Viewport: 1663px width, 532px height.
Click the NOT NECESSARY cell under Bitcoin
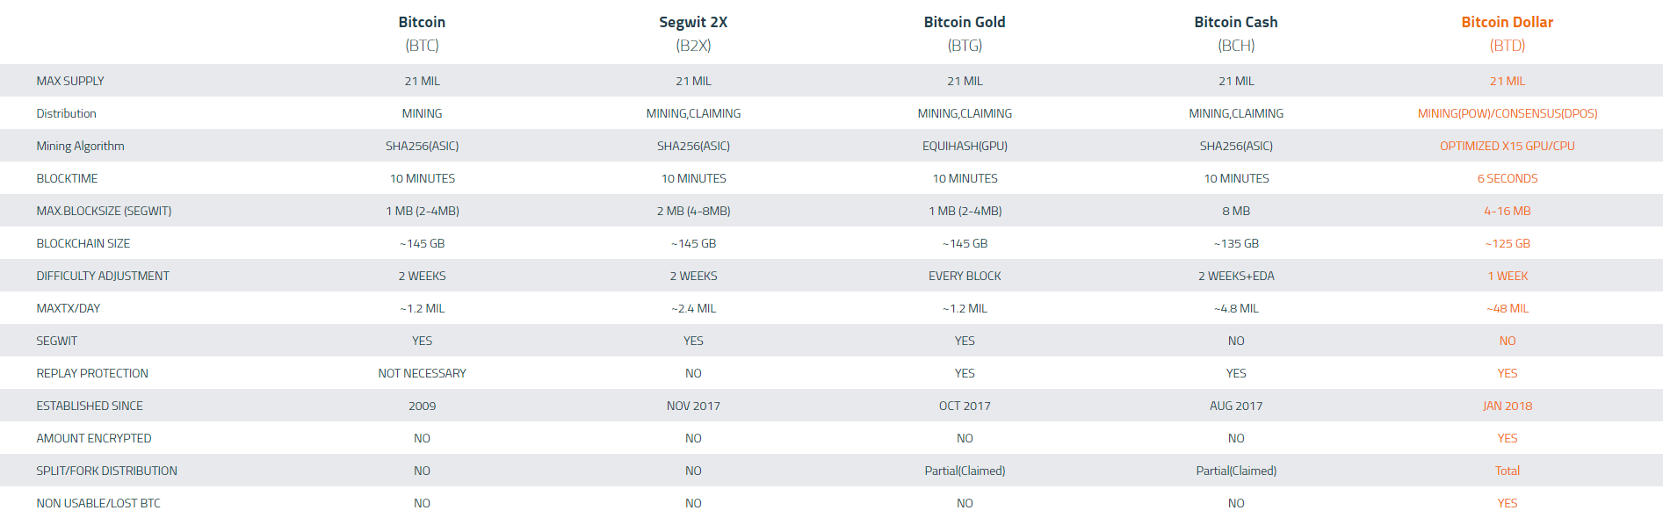423,373
